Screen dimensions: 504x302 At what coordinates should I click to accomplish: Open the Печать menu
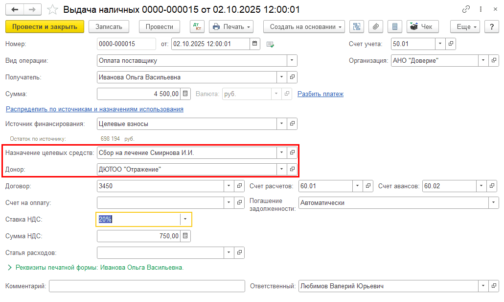coord(231,26)
